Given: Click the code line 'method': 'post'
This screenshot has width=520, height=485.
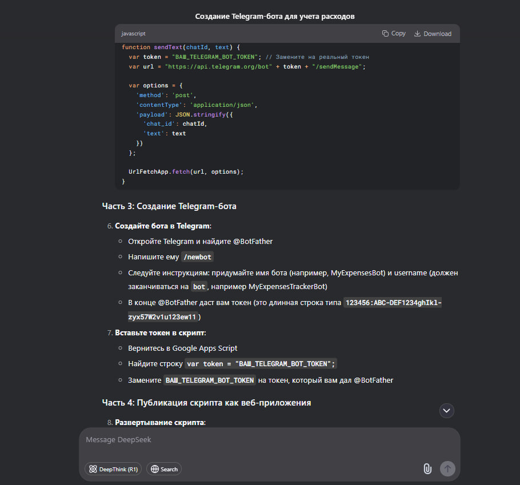Looking at the screenshot, I should pyautogui.click(x=166, y=95).
